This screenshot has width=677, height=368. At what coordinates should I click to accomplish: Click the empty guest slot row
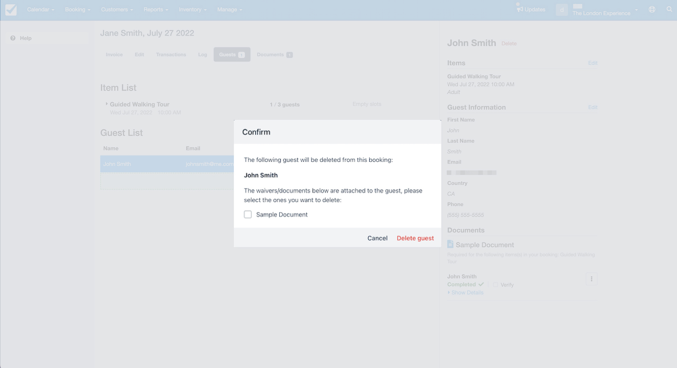click(167, 181)
